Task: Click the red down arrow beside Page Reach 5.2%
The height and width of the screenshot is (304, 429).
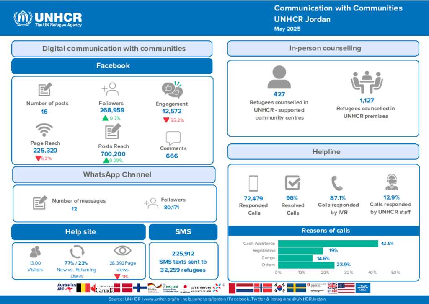Action: [x=38, y=158]
